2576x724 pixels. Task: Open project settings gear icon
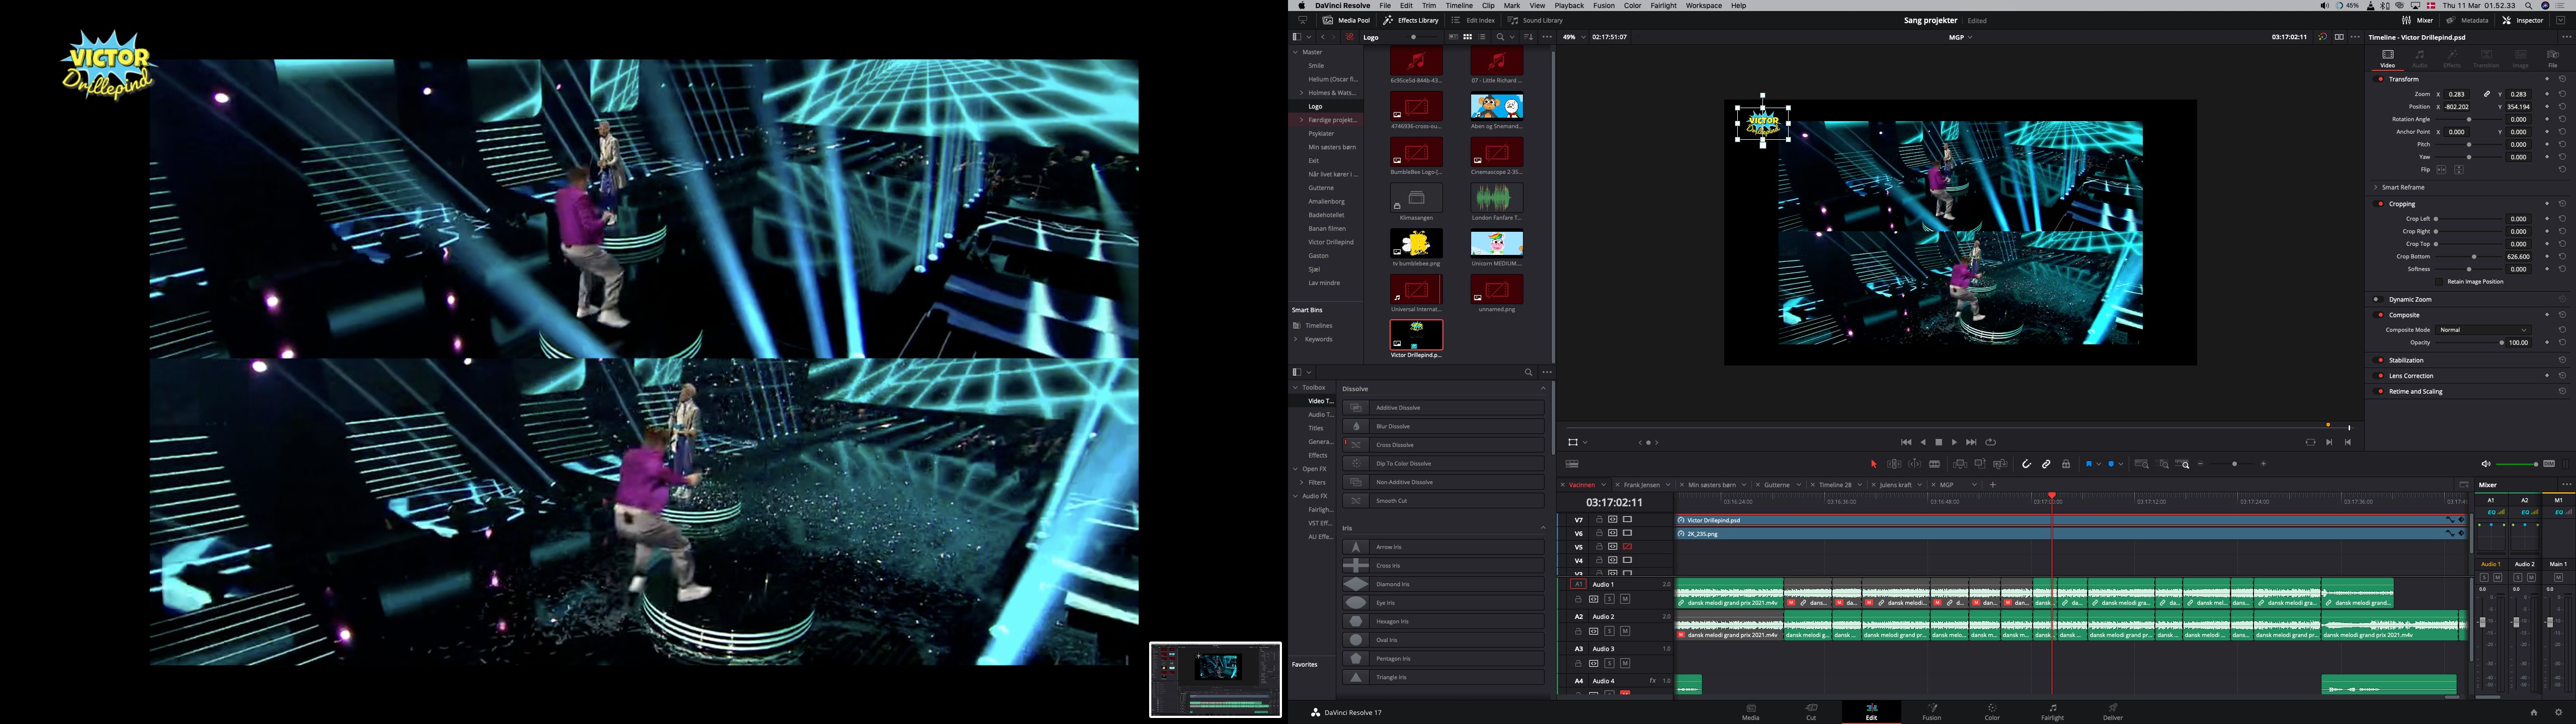point(2558,712)
